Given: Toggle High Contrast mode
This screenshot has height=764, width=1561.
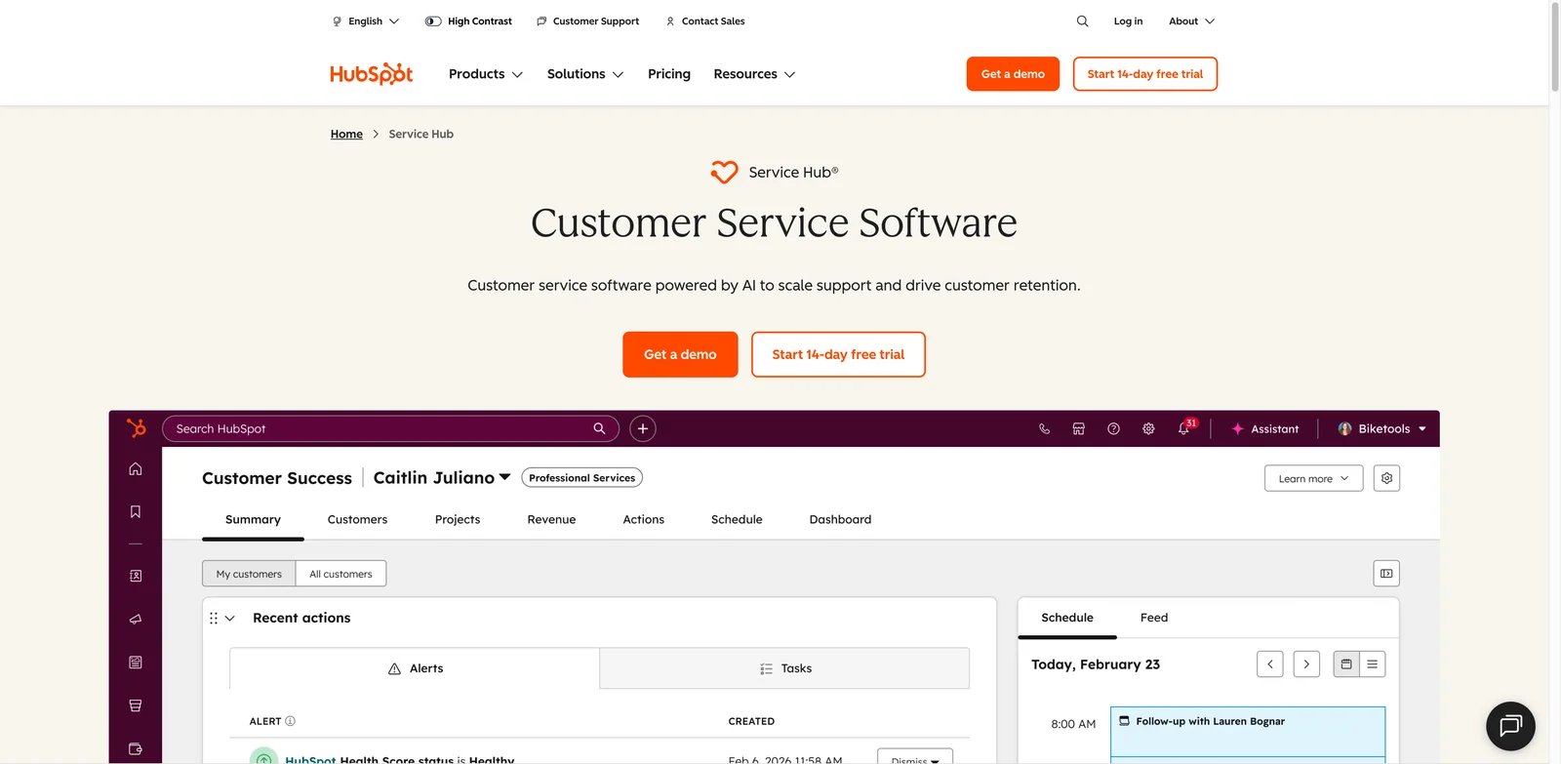Looking at the screenshot, I should (468, 20).
